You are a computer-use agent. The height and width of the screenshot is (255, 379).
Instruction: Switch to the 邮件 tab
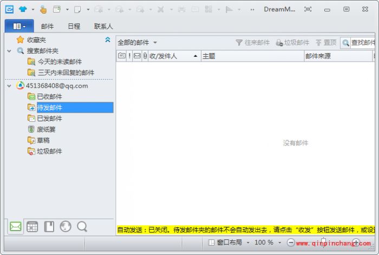(48, 26)
